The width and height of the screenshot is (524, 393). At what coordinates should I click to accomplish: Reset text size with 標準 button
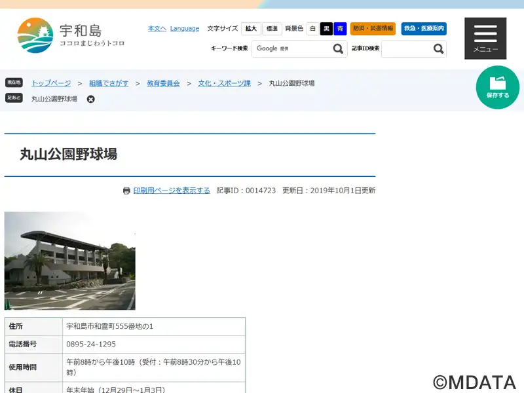point(272,29)
